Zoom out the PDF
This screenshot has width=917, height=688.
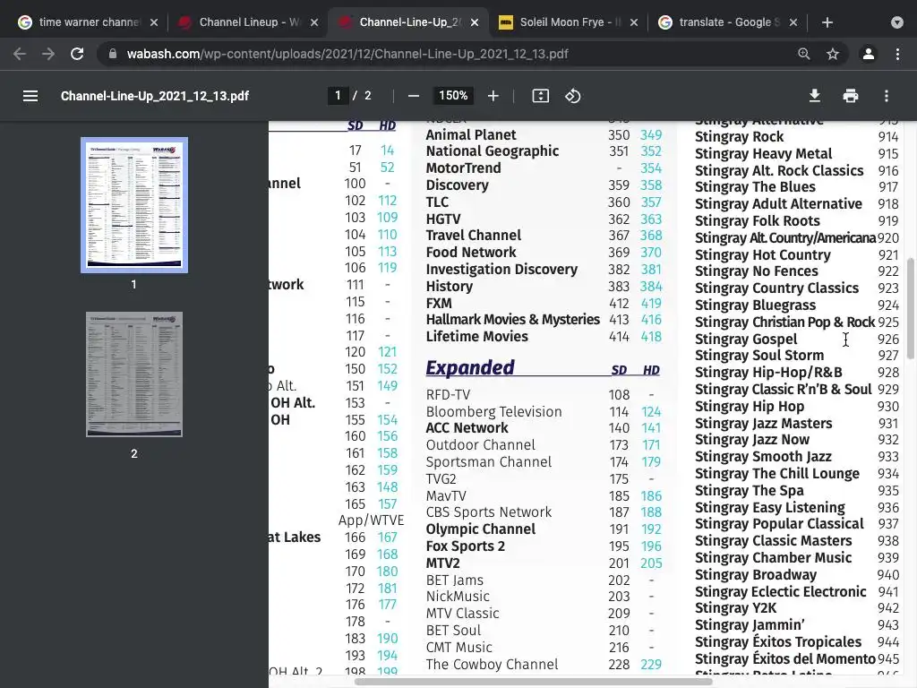tap(414, 96)
